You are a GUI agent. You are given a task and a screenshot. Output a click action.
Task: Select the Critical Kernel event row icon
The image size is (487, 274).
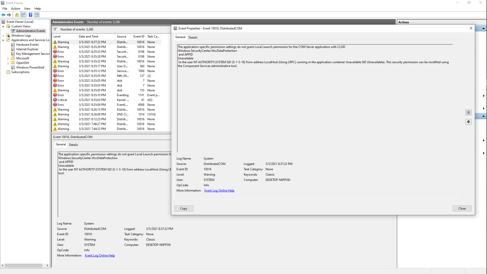click(55, 100)
